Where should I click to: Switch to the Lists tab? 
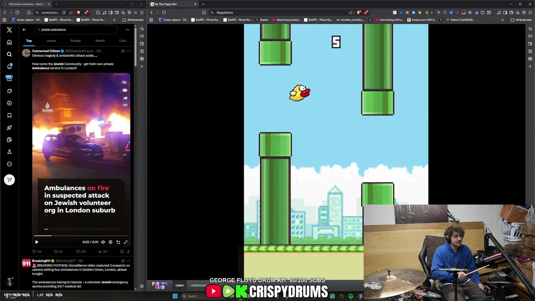[x=122, y=41]
